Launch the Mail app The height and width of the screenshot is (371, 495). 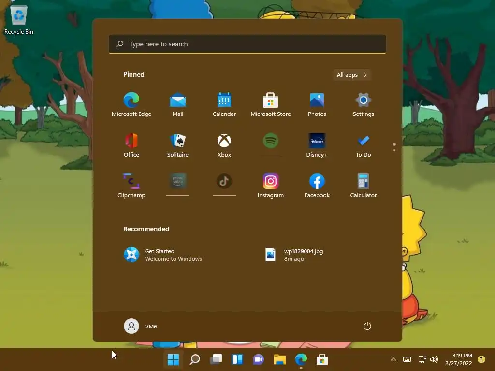point(178,105)
